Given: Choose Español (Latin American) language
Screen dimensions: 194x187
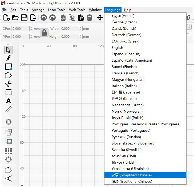Looking at the screenshot, I should pyautogui.click(x=145, y=60).
